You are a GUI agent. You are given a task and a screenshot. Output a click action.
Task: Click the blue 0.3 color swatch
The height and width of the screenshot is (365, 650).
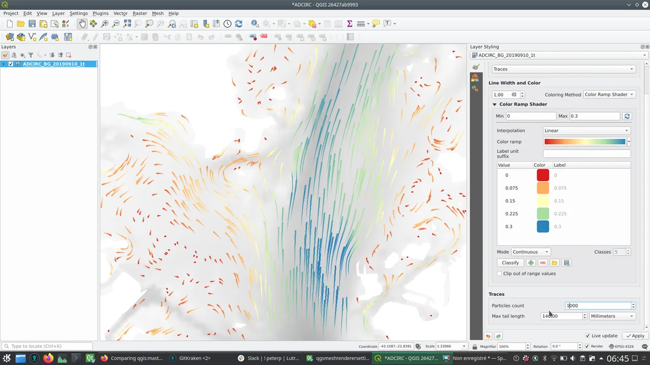543,227
